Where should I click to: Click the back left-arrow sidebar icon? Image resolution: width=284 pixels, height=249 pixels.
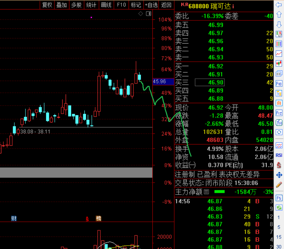279,5
